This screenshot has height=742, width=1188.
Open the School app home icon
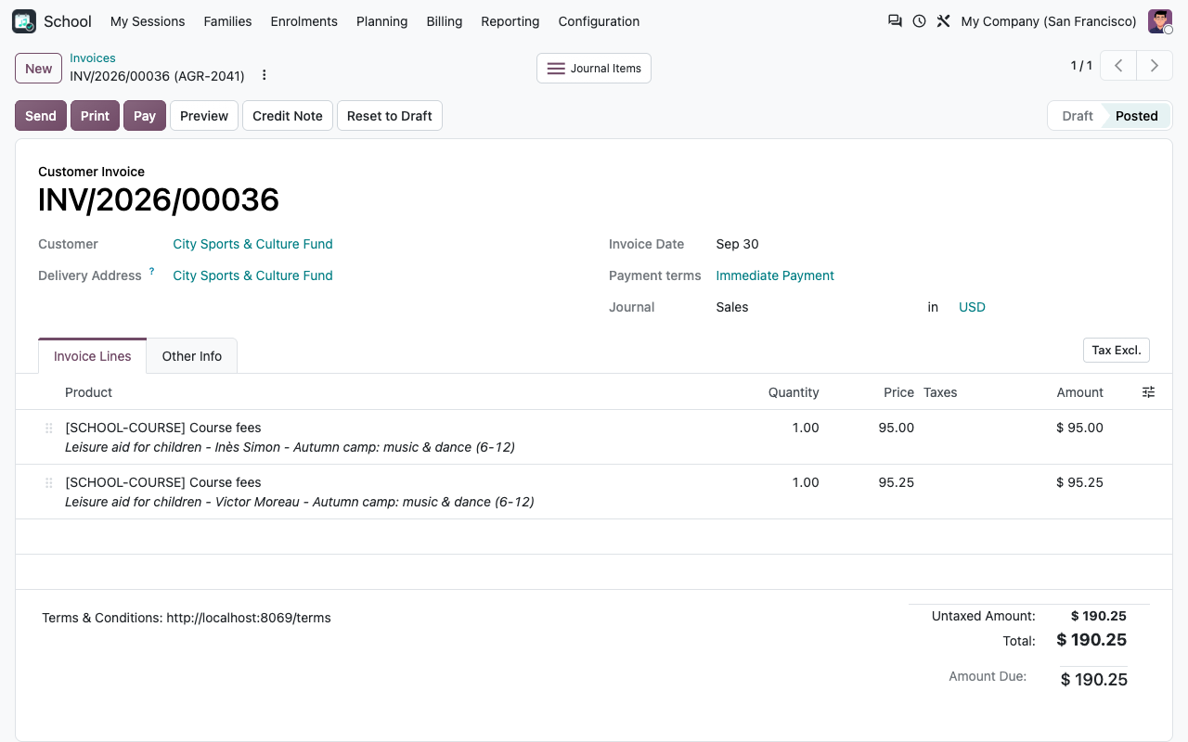point(24,21)
